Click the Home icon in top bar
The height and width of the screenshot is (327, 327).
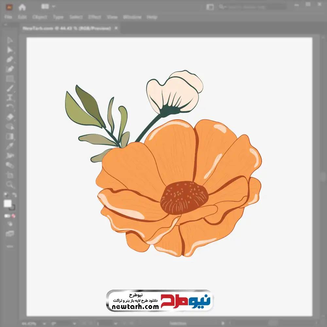(22, 7)
